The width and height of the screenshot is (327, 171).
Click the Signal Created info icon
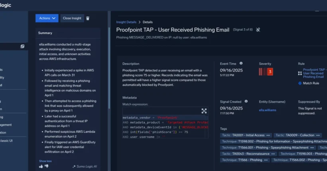(246, 101)
